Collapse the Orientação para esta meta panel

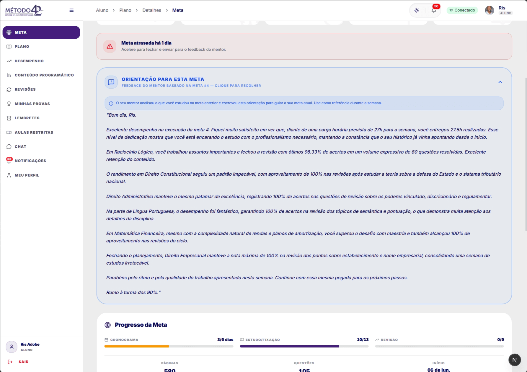(500, 82)
